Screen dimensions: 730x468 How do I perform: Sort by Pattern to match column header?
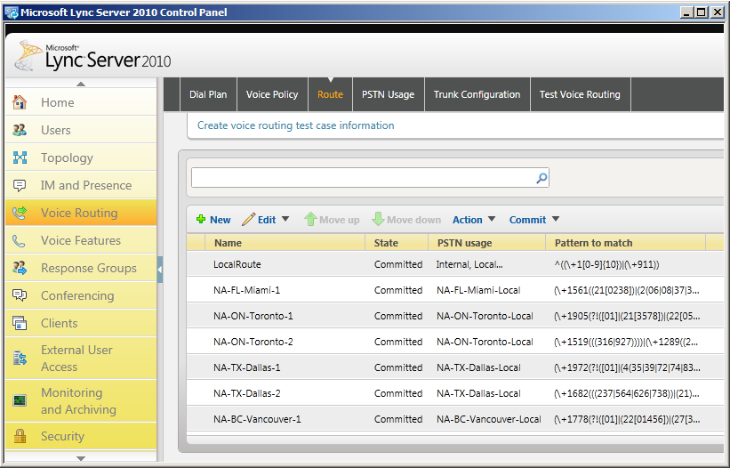coord(625,243)
